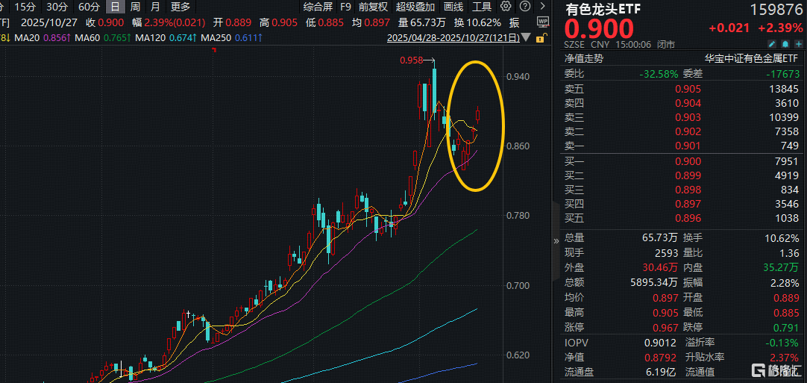Switch to the 30分 period tab

coord(57,7)
